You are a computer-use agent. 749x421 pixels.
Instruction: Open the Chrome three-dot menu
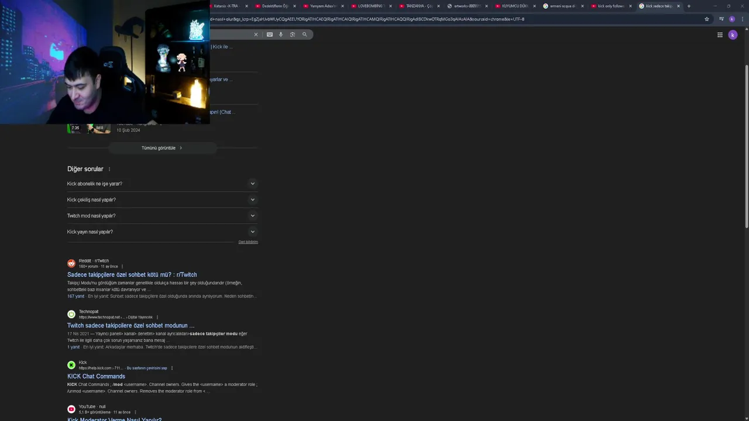741,19
